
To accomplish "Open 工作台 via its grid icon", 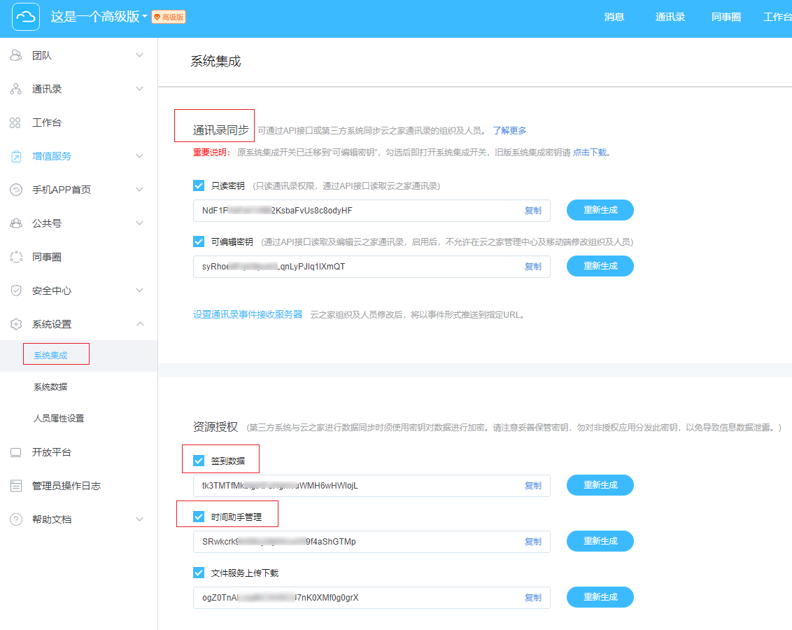I will 16,122.
